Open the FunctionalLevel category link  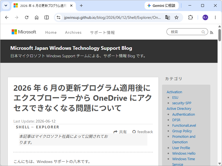[x=184, y=126]
